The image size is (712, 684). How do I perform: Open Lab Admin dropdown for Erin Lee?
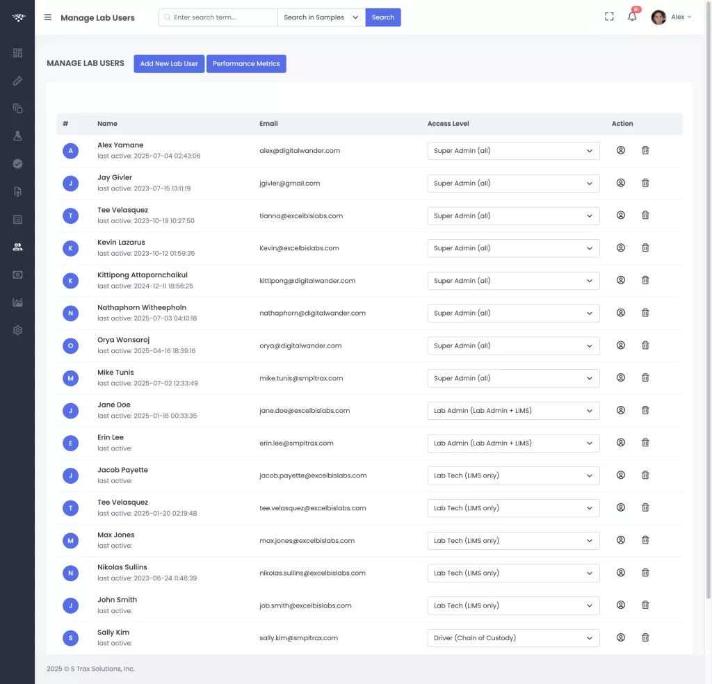(x=513, y=443)
